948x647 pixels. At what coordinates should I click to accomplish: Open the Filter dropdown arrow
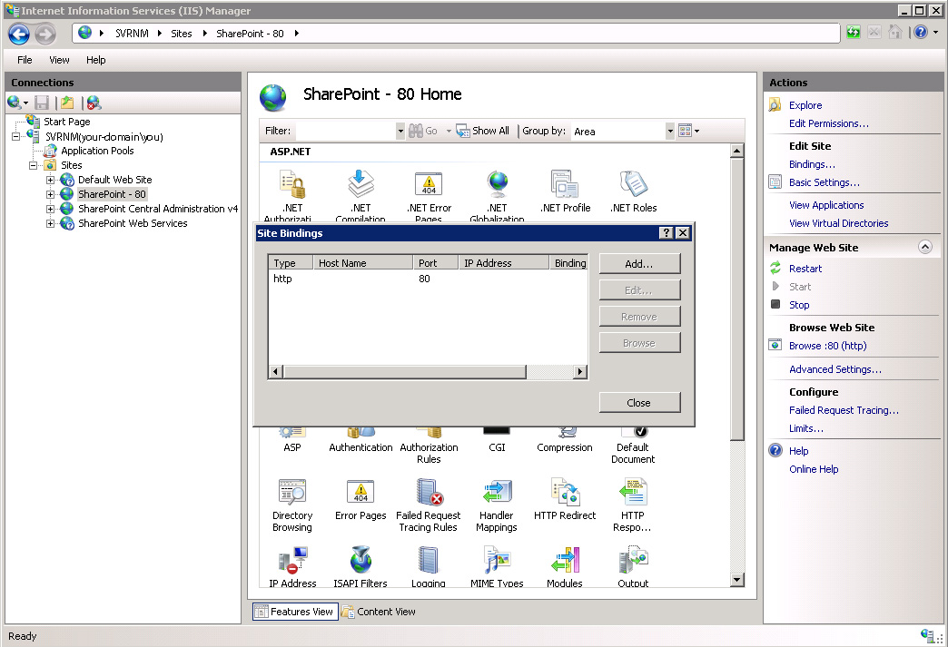pyautogui.click(x=400, y=131)
